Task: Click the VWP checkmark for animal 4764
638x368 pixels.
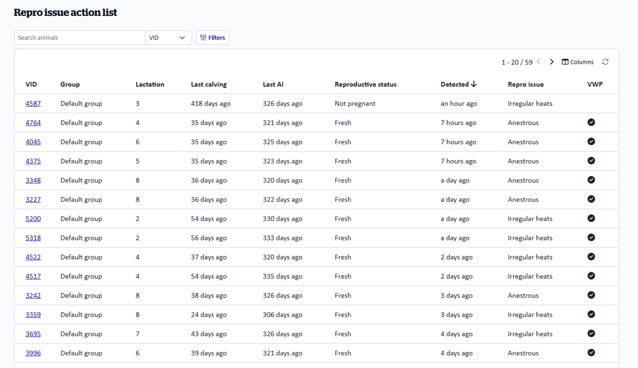Action: (x=591, y=122)
